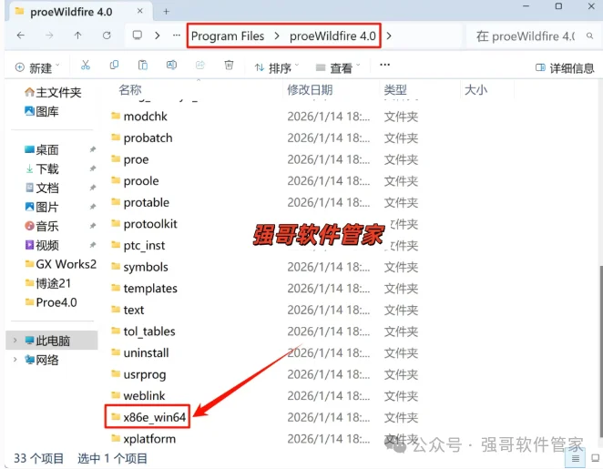
Task: Select the x86e_win64 folder
Action: tap(148, 417)
